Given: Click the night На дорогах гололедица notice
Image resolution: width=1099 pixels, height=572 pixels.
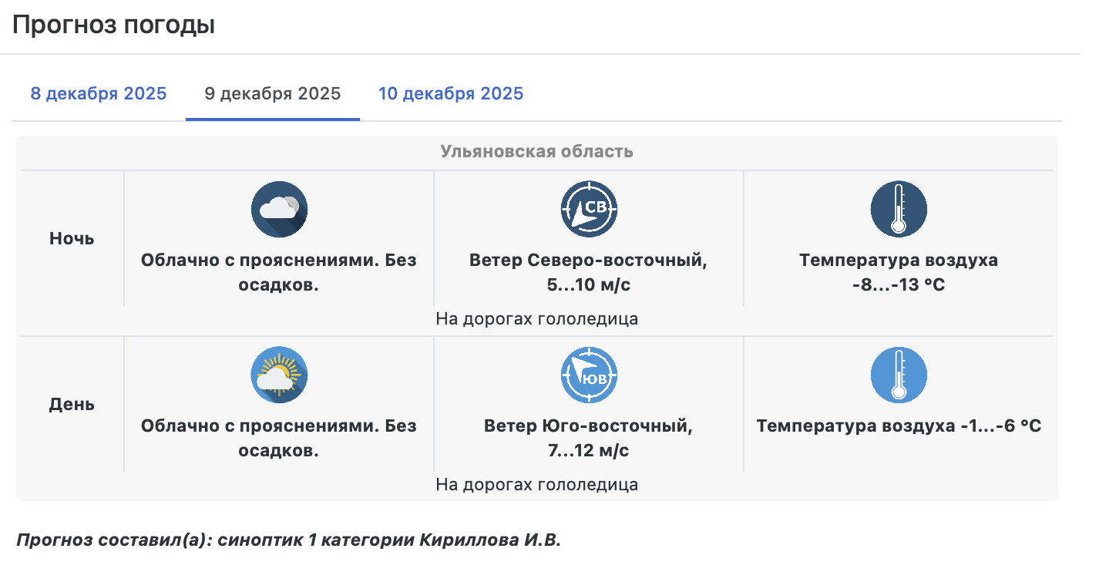Looking at the screenshot, I should click(x=536, y=319).
